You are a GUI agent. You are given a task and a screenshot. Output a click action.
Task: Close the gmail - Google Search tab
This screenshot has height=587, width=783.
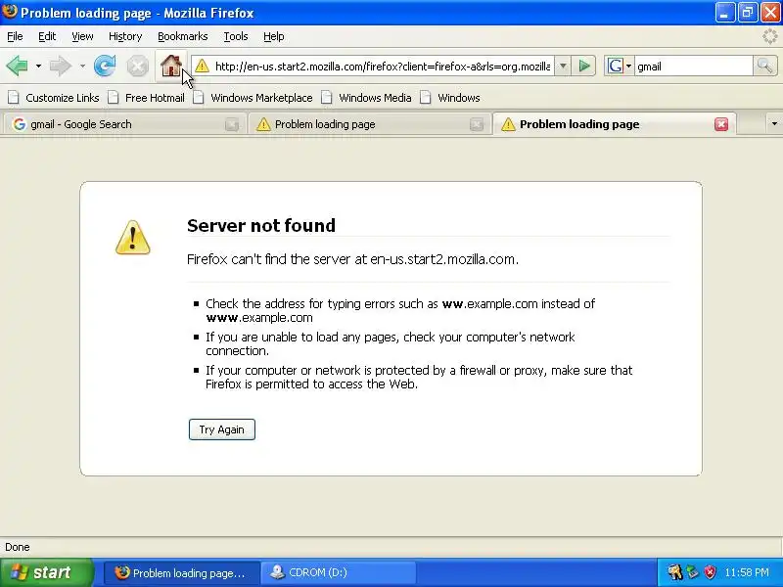232,125
